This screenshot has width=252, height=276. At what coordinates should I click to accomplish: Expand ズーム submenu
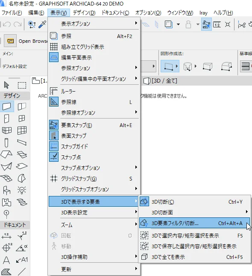pos(94,225)
